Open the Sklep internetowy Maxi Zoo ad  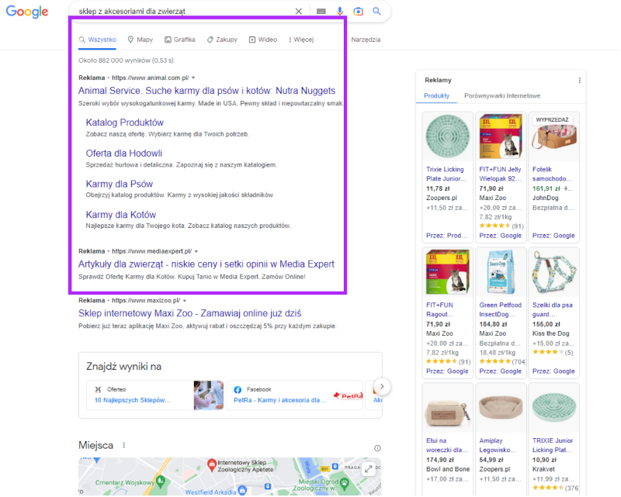pyautogui.click(x=189, y=313)
